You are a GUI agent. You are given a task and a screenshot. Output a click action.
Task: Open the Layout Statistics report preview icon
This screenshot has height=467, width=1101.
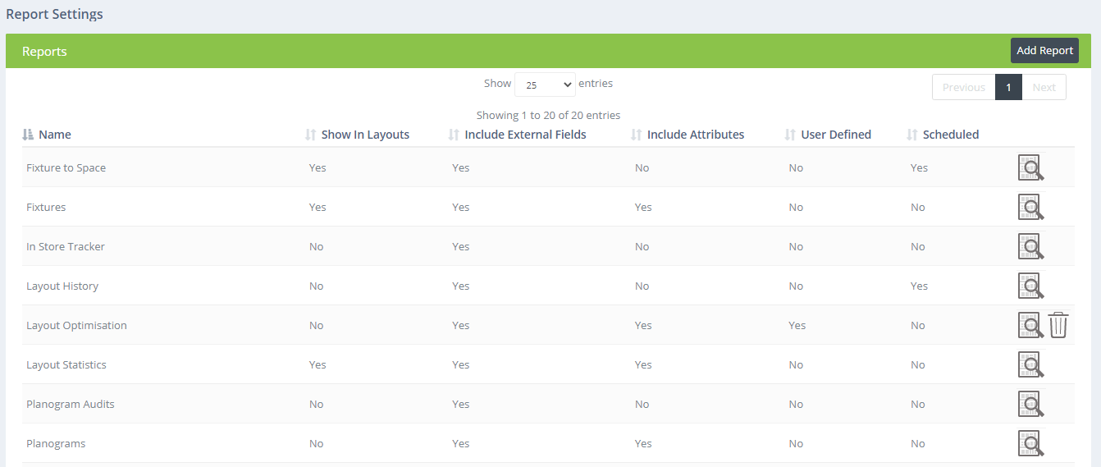(1030, 364)
